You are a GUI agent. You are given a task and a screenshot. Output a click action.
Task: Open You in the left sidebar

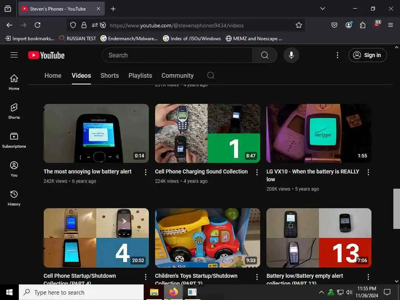(14, 169)
